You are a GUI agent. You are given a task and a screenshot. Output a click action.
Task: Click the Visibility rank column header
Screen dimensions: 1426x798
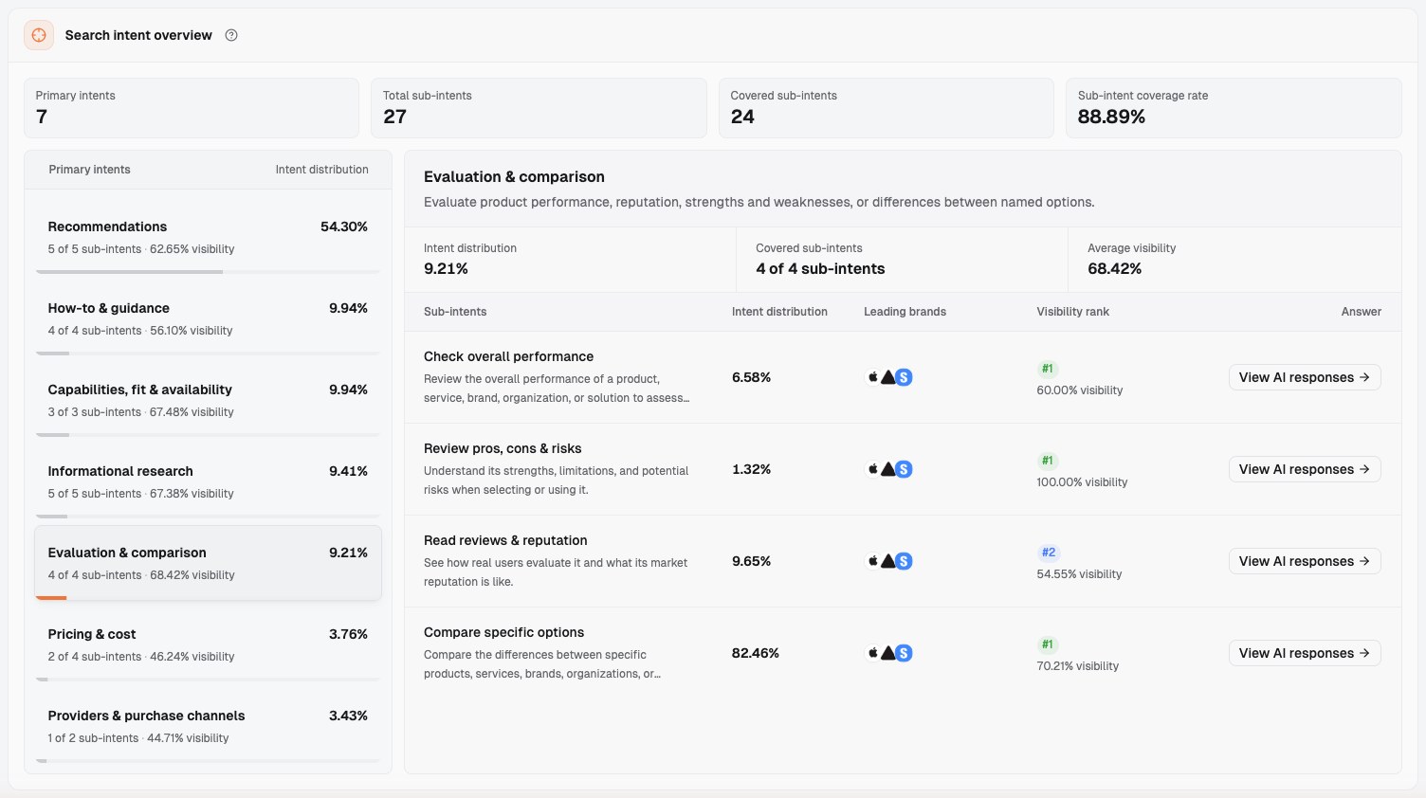coord(1072,312)
